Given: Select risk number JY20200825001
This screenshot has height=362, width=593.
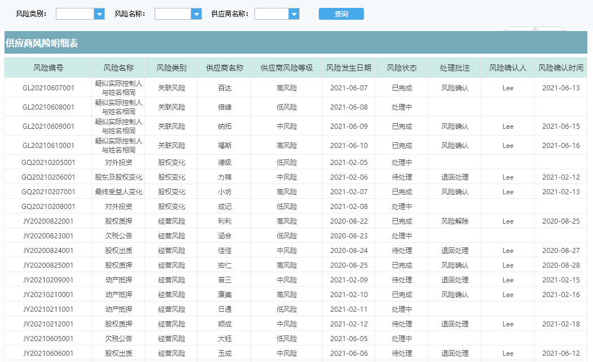Looking at the screenshot, I should [x=48, y=265].
